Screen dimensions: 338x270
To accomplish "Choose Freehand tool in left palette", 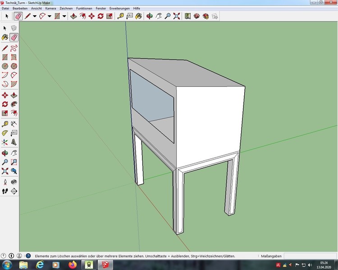I will 14,48.
